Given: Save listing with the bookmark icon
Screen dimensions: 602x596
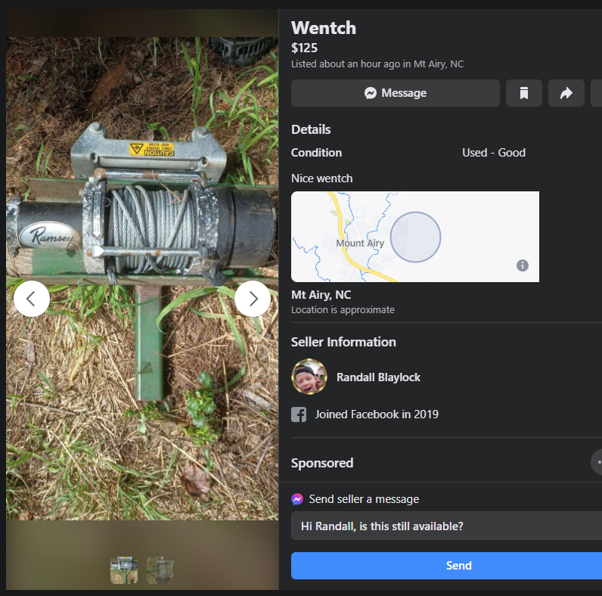Looking at the screenshot, I should pyautogui.click(x=523, y=93).
